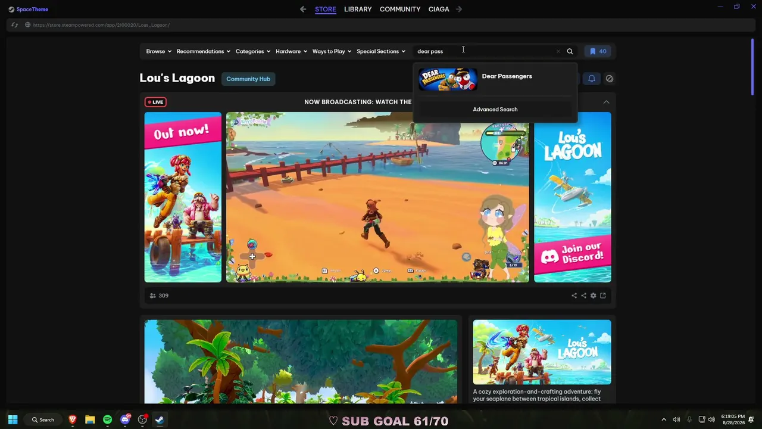The height and width of the screenshot is (429, 762).
Task: Click the Join our Discord banner
Action: click(573, 197)
